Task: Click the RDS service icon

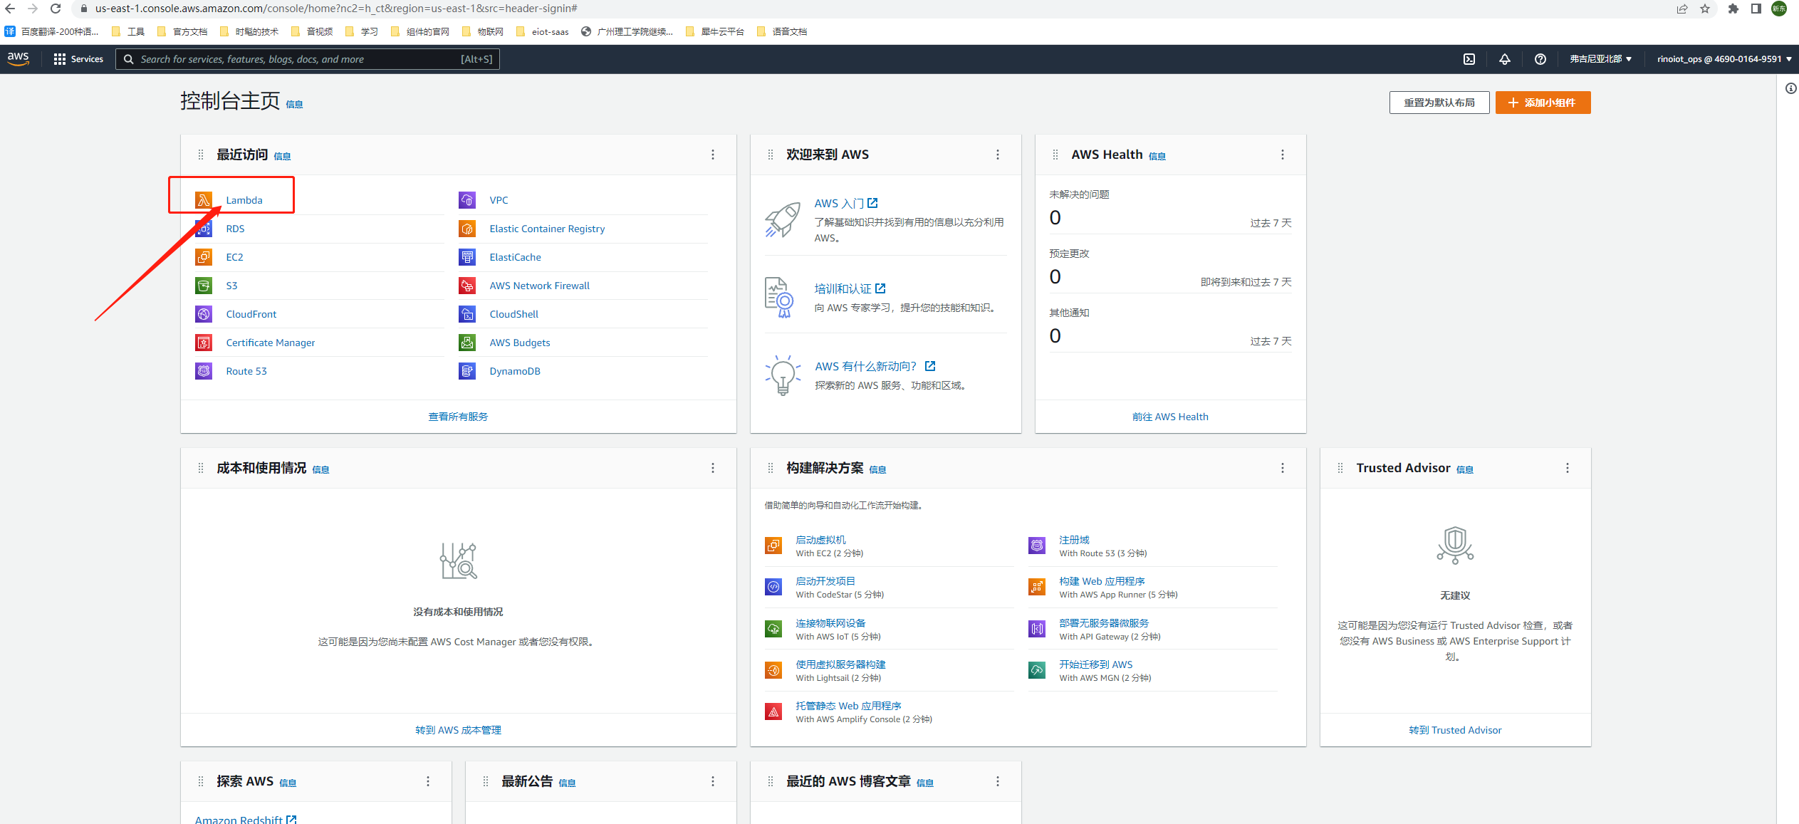Action: [204, 229]
